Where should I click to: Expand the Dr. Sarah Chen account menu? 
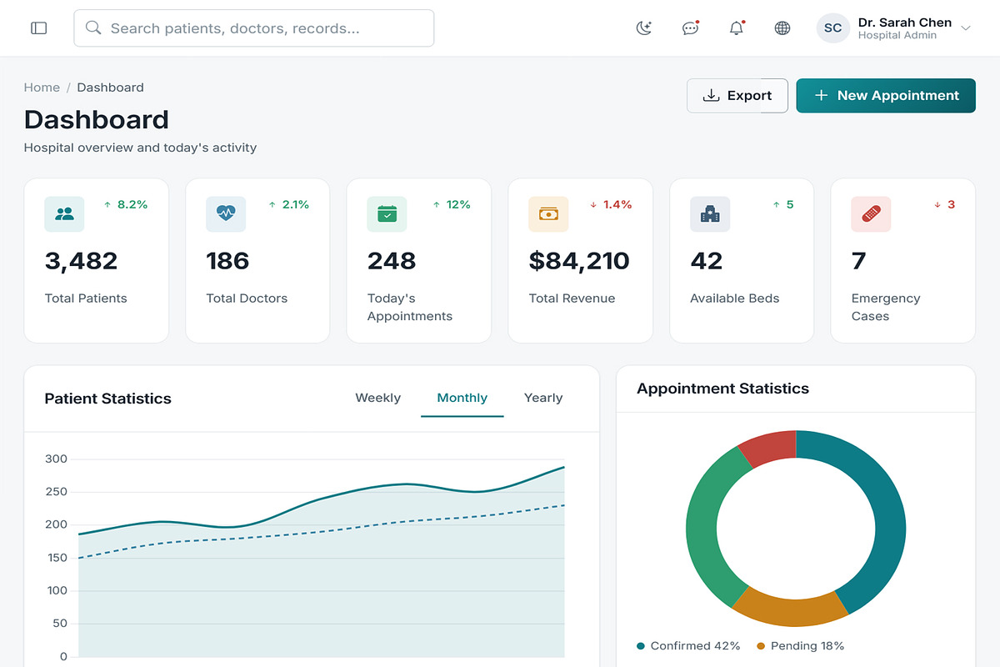pyautogui.click(x=966, y=28)
